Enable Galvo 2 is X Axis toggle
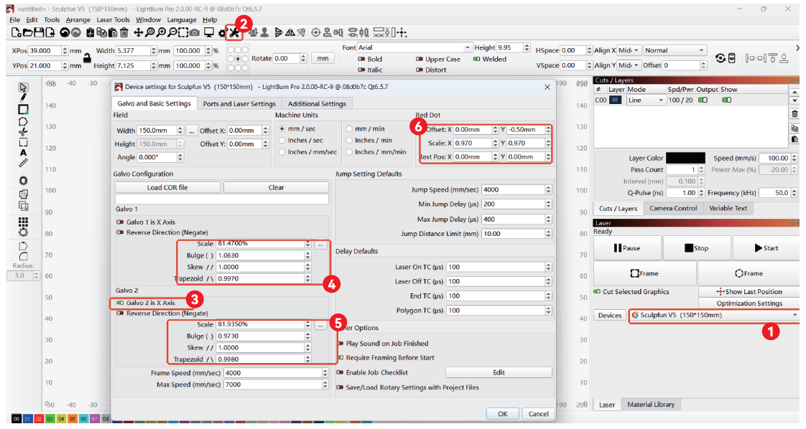Image resolution: width=806 pixels, height=429 pixels. [x=120, y=303]
